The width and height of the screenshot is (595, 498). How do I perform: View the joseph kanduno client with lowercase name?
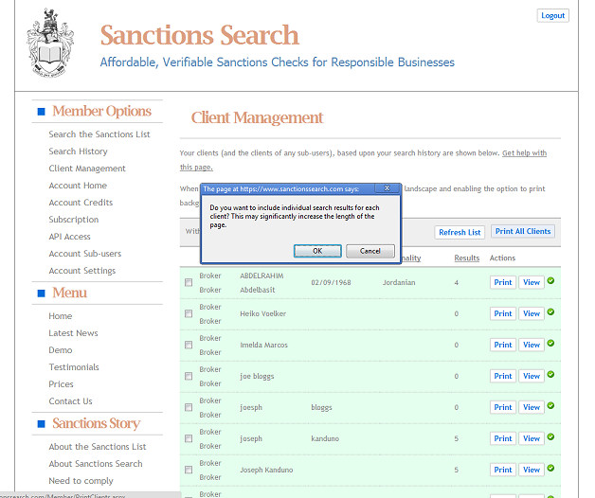click(532, 438)
